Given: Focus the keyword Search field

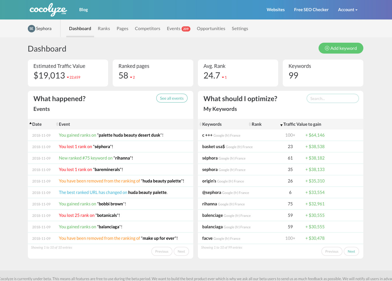Looking at the screenshot, I should 333,98.
